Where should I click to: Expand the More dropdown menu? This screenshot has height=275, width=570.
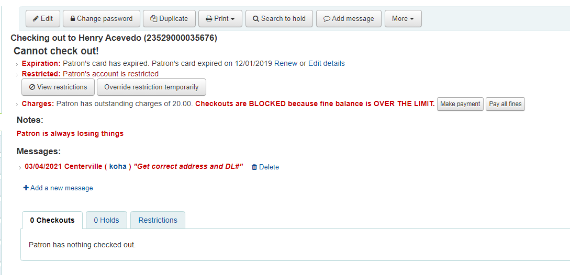403,18
